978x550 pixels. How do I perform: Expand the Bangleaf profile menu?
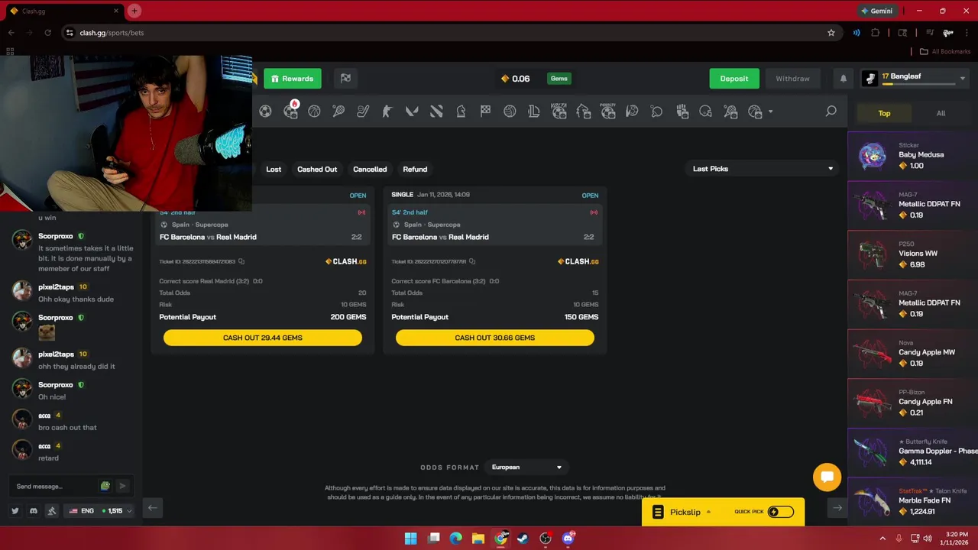click(x=963, y=79)
